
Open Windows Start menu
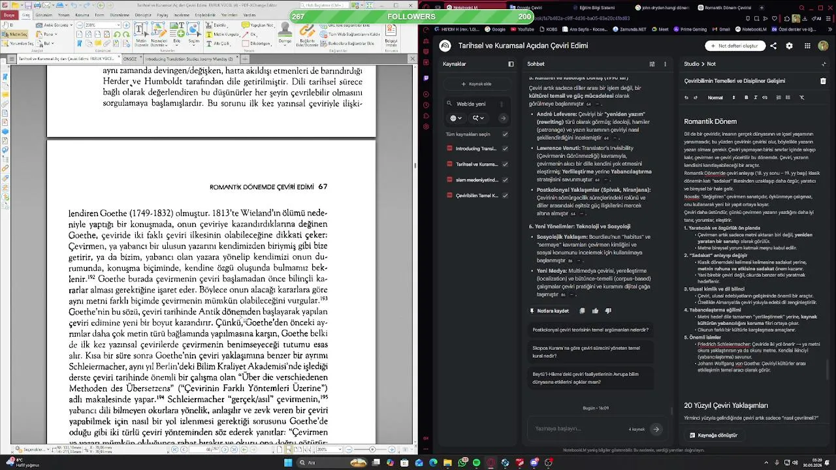(288, 463)
